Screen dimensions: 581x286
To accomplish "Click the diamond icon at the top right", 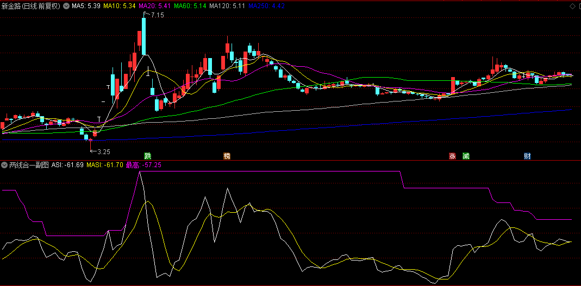I will tap(571, 7).
